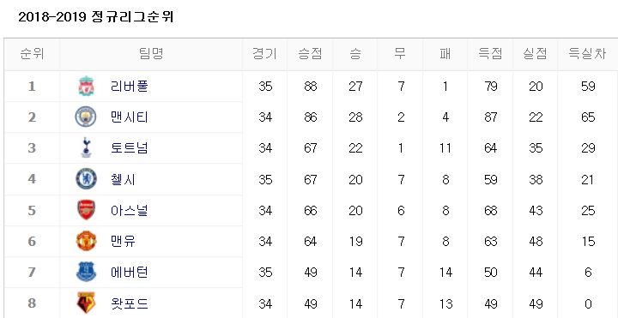
Task: Click the Everton club crest icon
Action: [86, 273]
